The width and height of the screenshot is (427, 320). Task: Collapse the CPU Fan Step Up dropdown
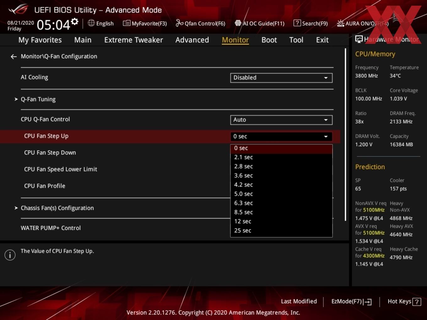281,136
